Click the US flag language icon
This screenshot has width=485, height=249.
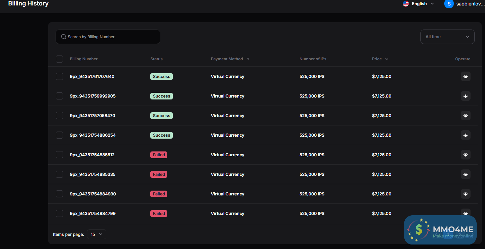406,4
